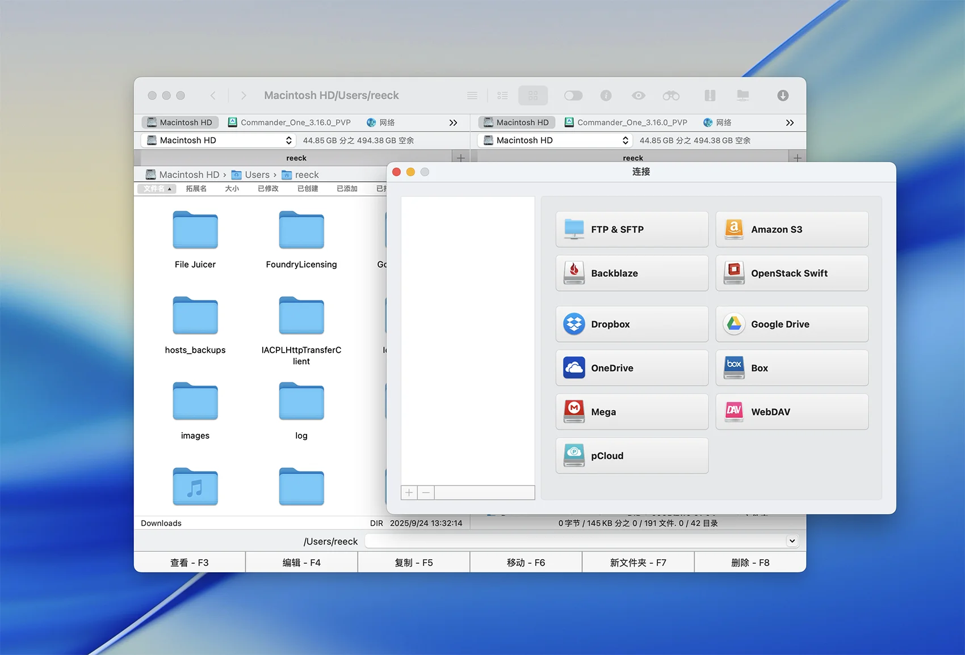
Task: Open left pane Macintosh HD drive dropdown
Action: (x=218, y=140)
